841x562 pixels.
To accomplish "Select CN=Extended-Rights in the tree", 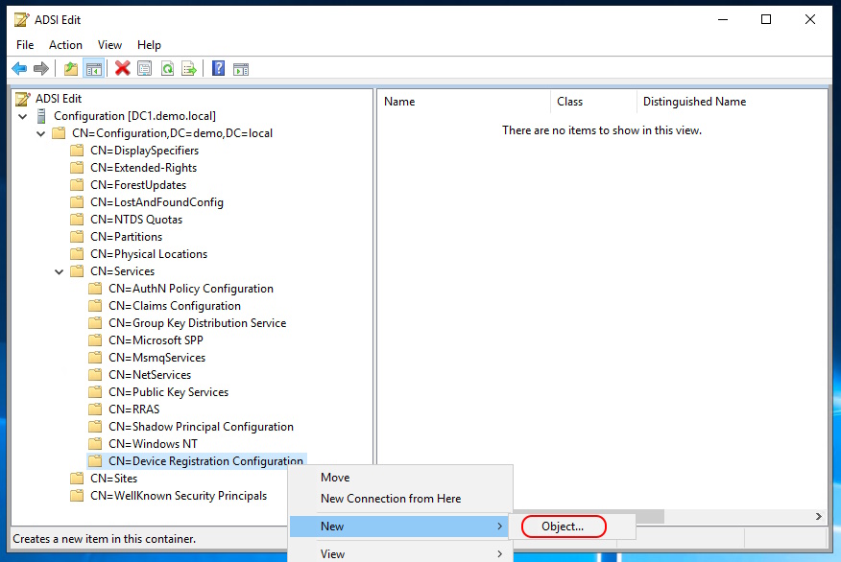I will click(x=143, y=168).
